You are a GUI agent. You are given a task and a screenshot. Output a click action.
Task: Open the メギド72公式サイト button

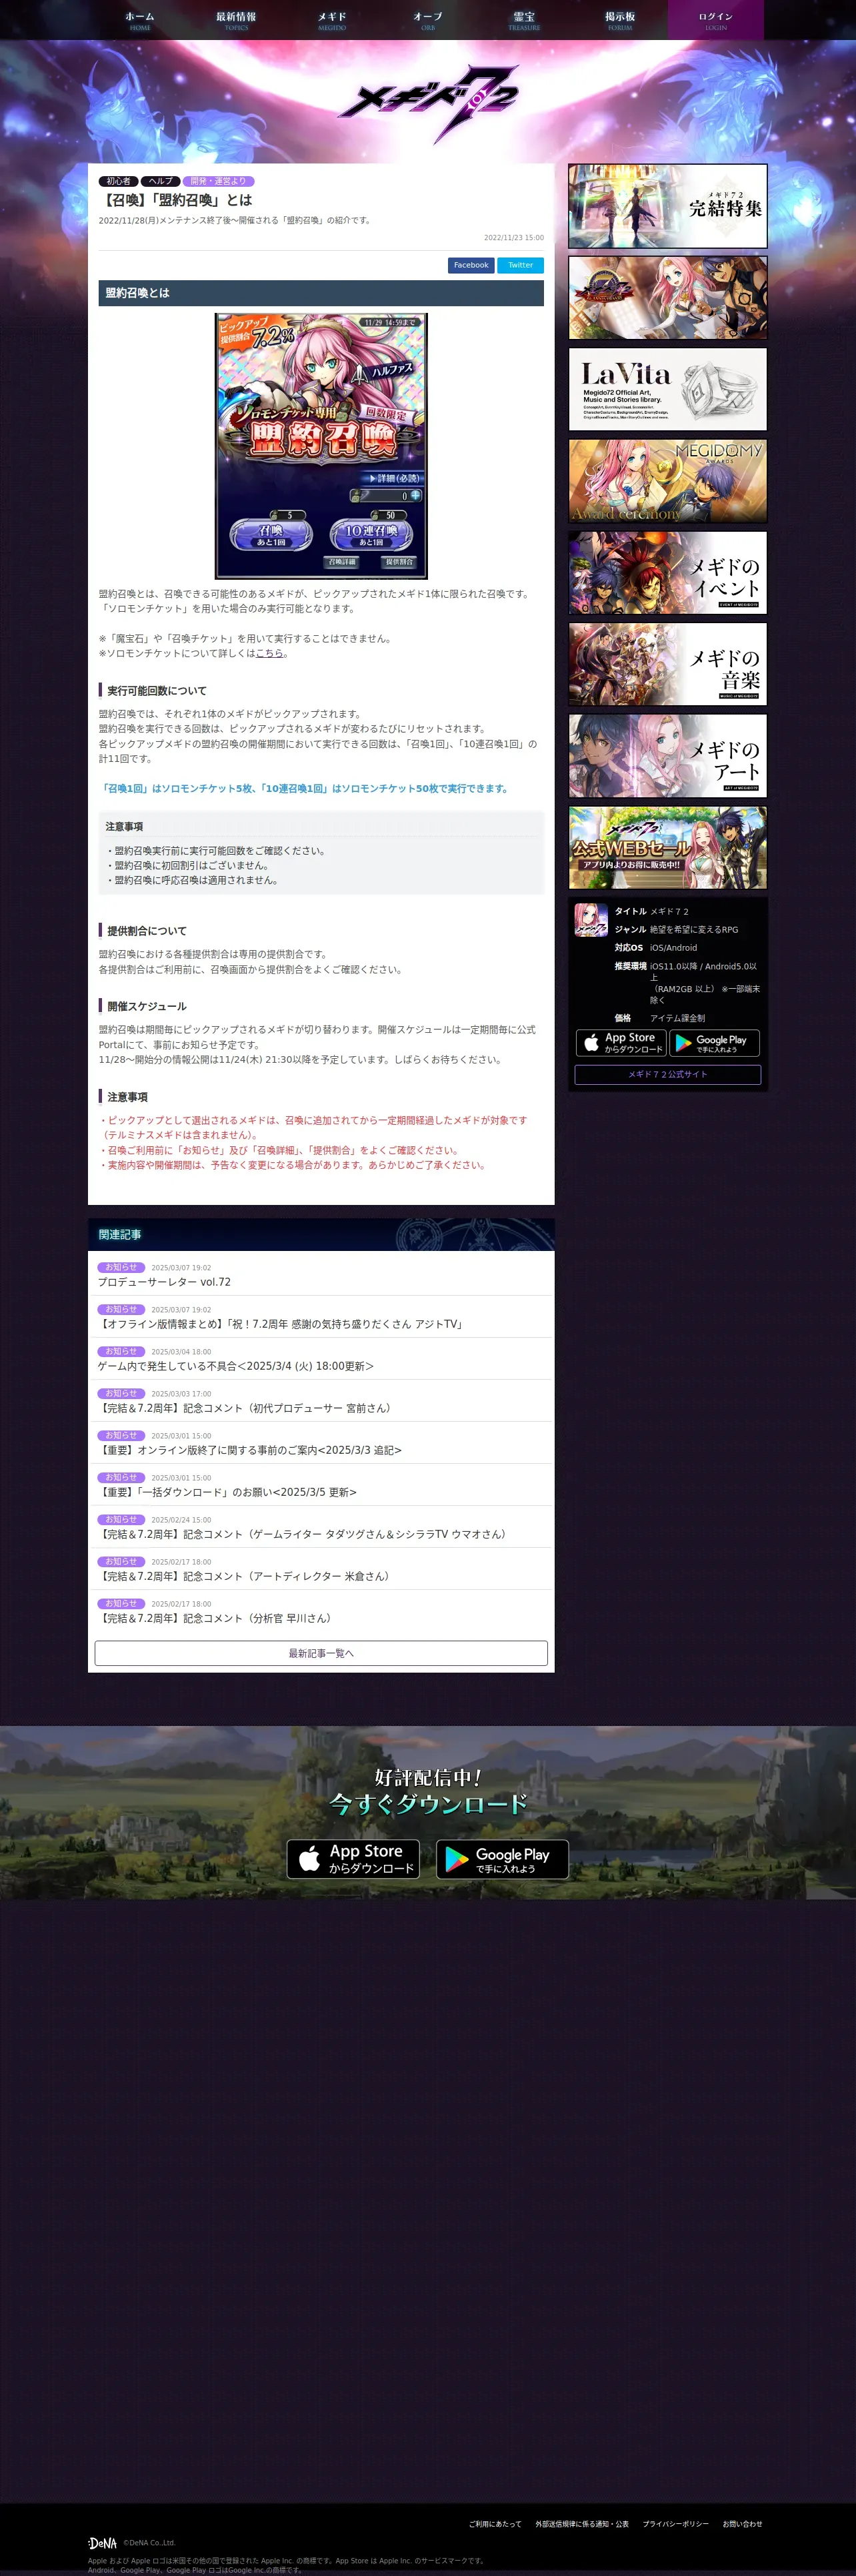pos(668,1075)
